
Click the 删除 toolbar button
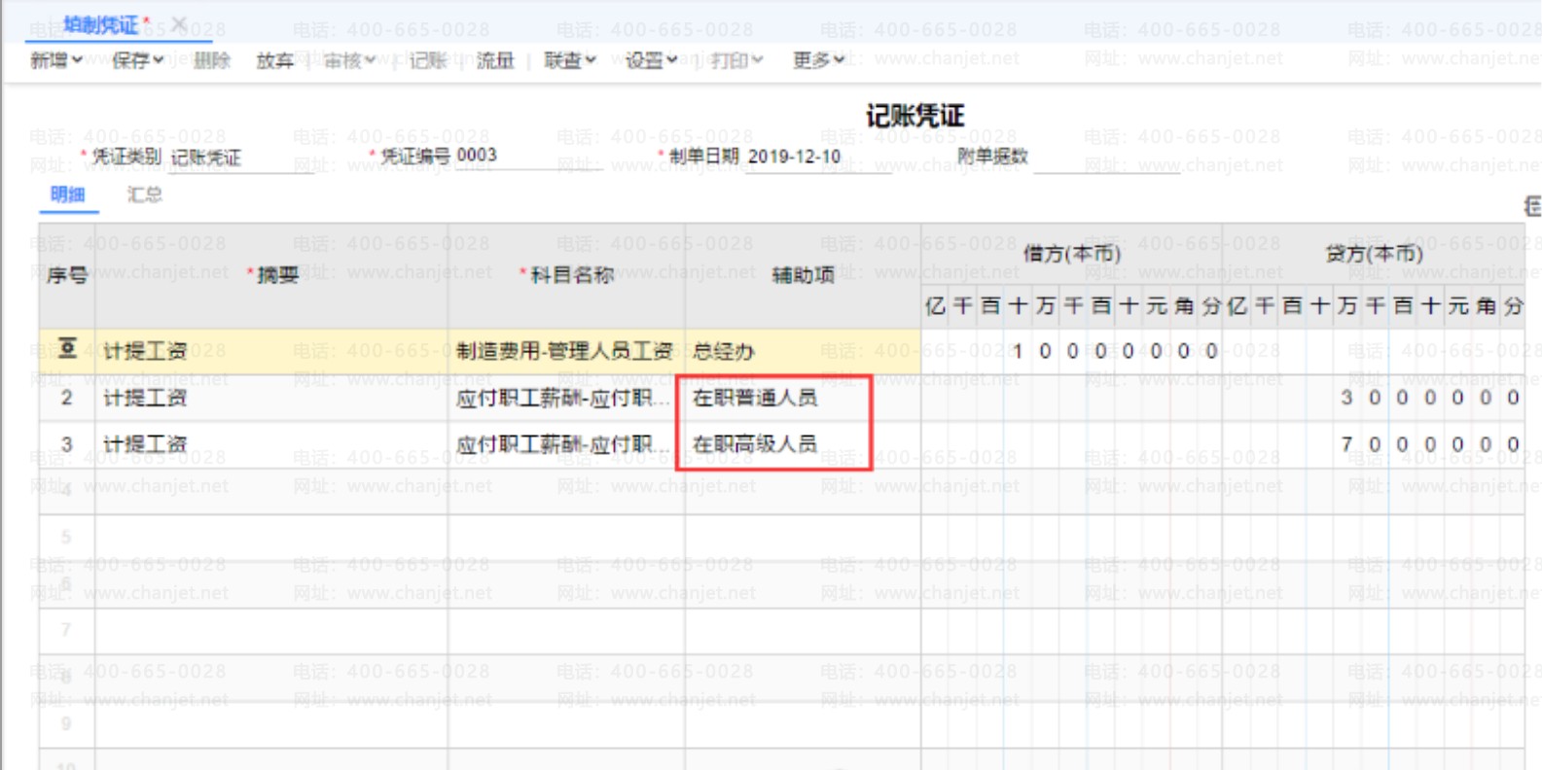tap(212, 60)
